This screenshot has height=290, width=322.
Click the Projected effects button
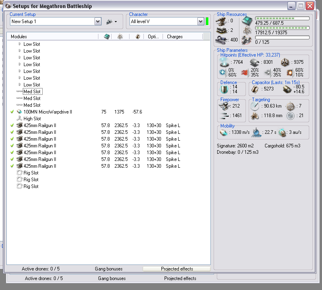tap(177, 269)
